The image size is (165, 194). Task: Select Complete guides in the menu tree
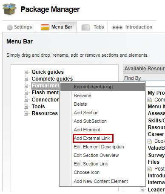pos(52,79)
